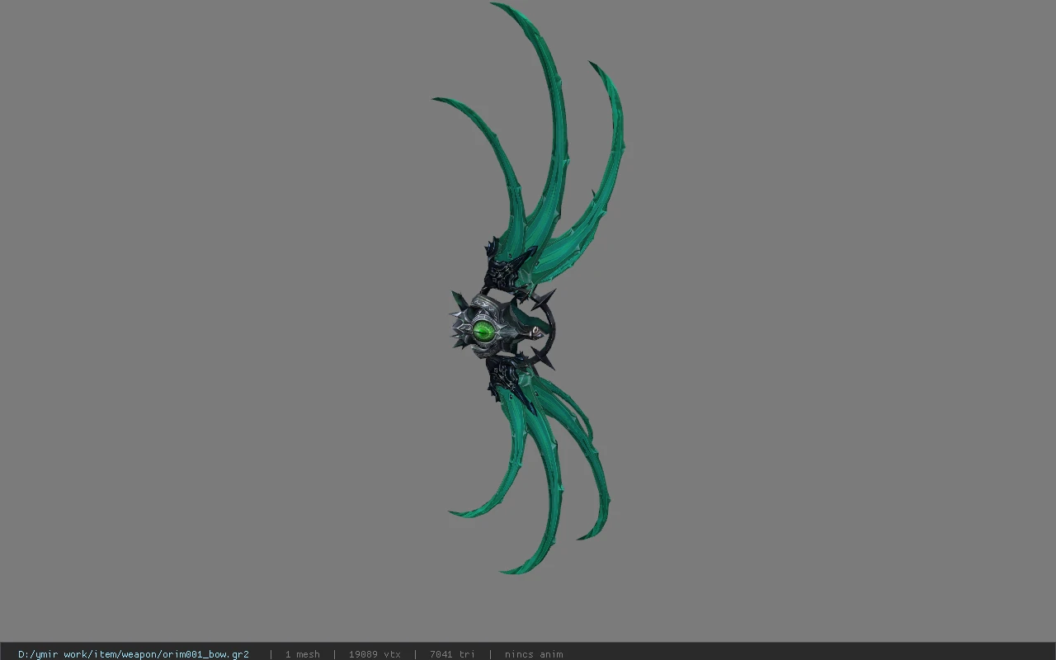Click the green bow model in the viewport
Viewport: 1056px width, 660px height.
pyautogui.click(x=528, y=289)
